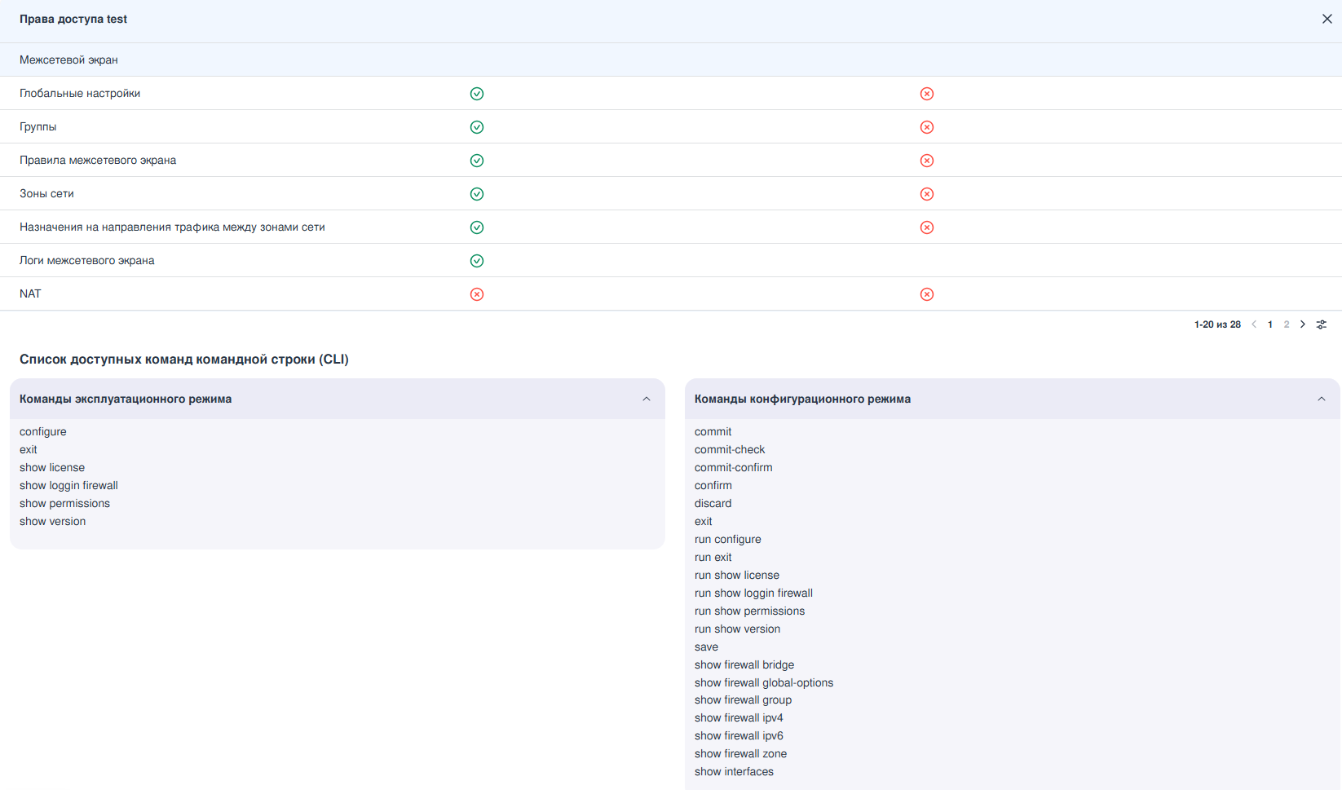Go to next page with right chevron

click(x=1303, y=324)
